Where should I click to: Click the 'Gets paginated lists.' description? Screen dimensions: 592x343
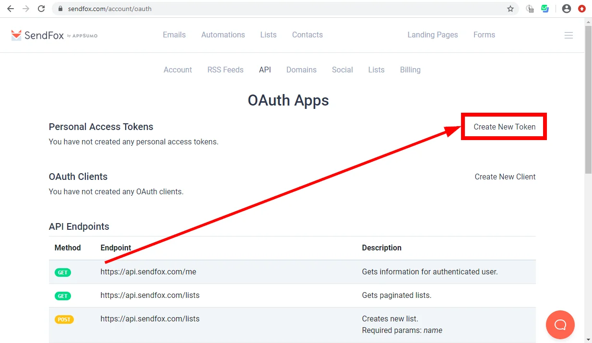pyautogui.click(x=396, y=295)
